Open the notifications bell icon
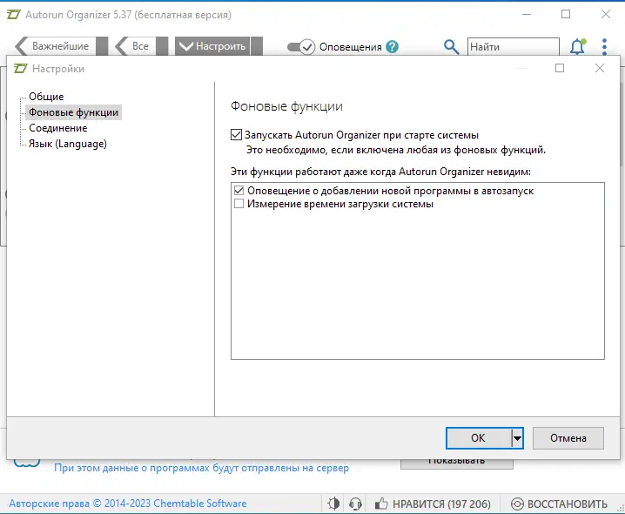Viewport: 625px width, 514px height. pyautogui.click(x=578, y=47)
